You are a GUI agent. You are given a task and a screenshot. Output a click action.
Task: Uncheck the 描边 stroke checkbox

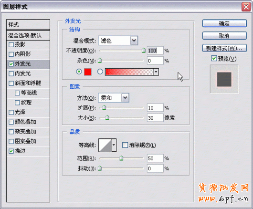coord(11,151)
